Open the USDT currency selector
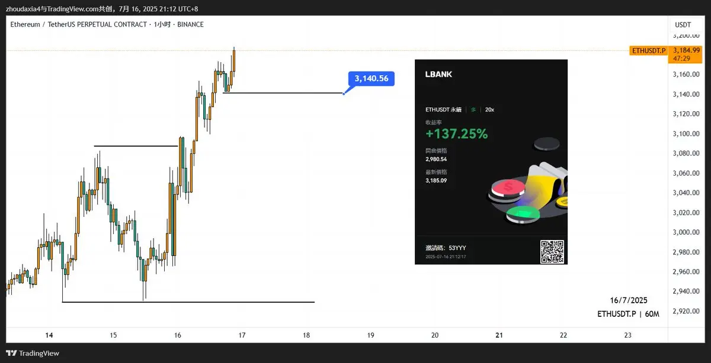Viewport: 711px width, 363px height. tap(683, 25)
